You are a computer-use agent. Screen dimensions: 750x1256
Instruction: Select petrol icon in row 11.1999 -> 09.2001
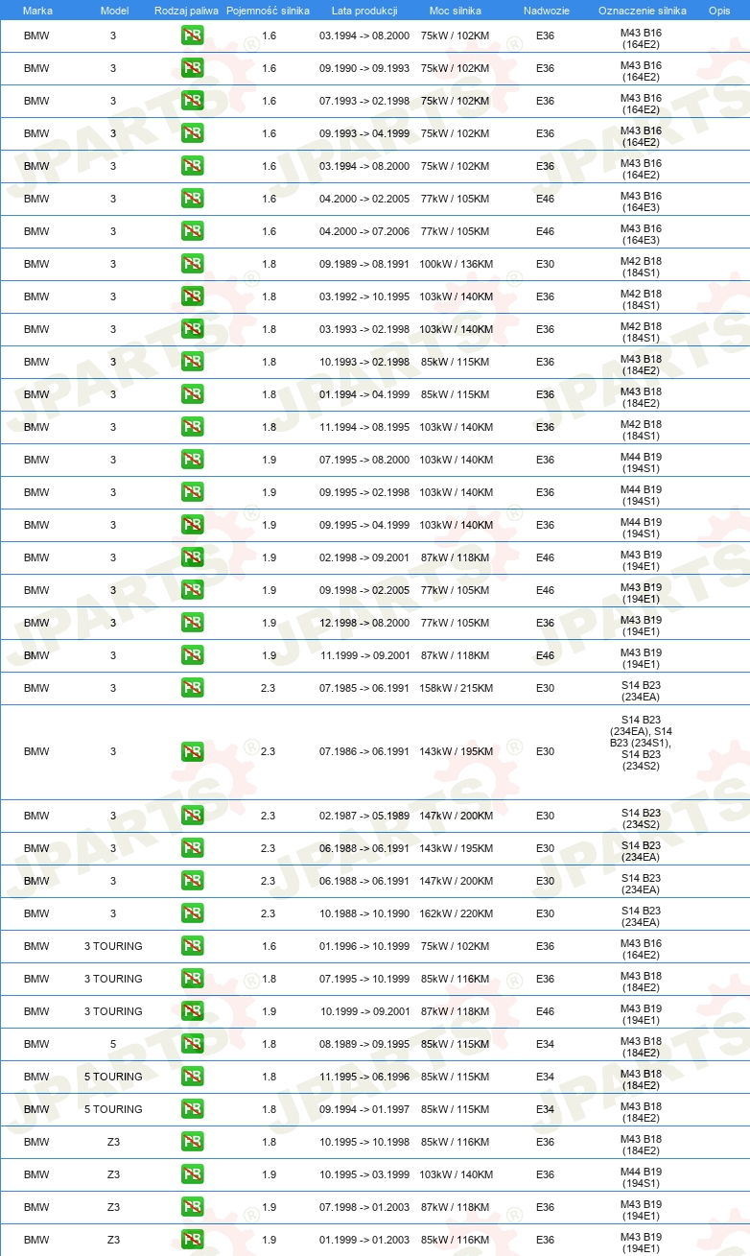(x=192, y=655)
